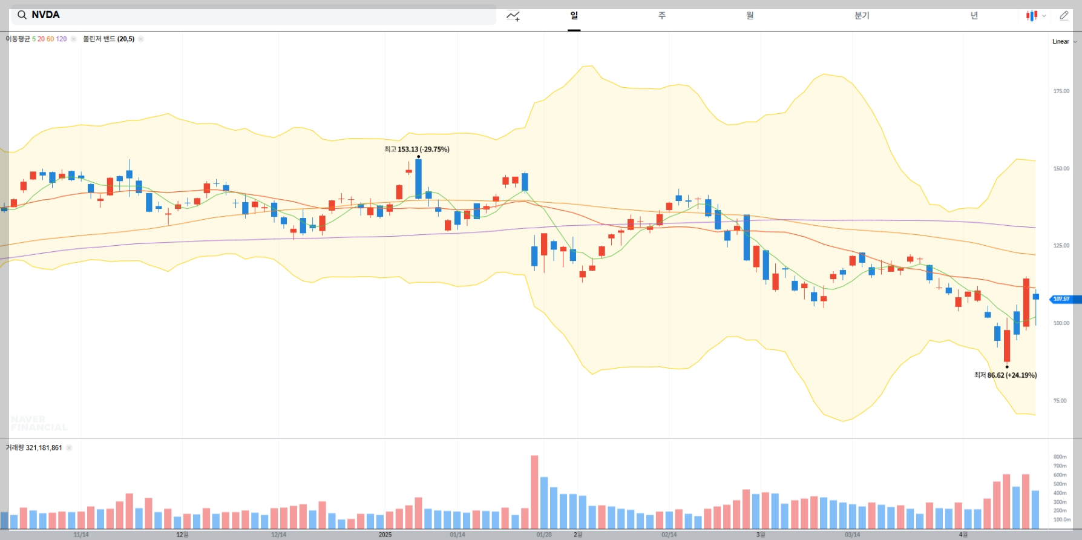Click the 최저 86.62 (+24.19%) low marker

(1005, 375)
